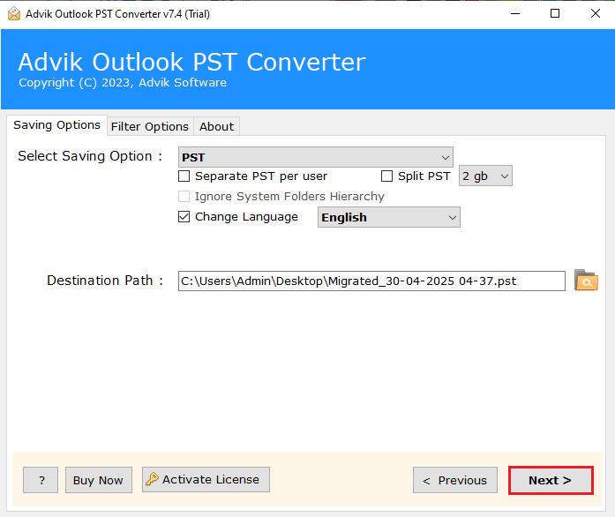Switch to the Saving Options tab
Image resolution: width=615 pixels, height=517 pixels.
pyautogui.click(x=56, y=125)
